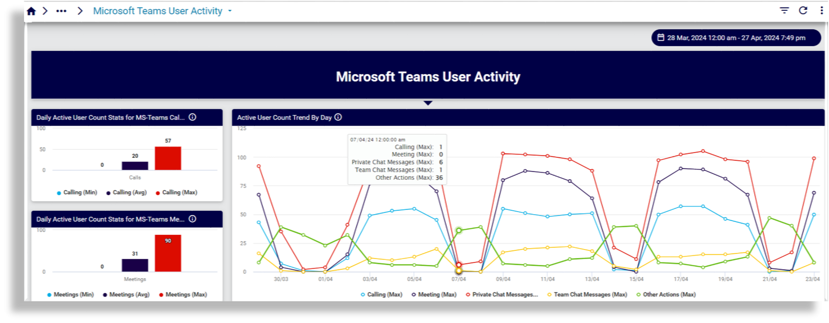
Task: Click the Other Actions (Max): 36 tooltip row
Action: [409, 178]
